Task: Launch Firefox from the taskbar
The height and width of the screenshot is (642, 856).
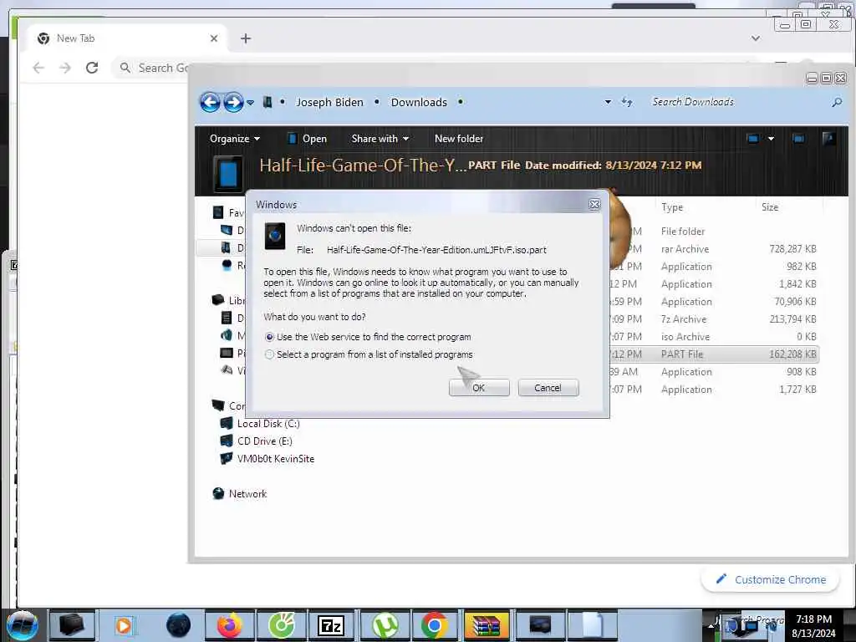Action: click(229, 625)
